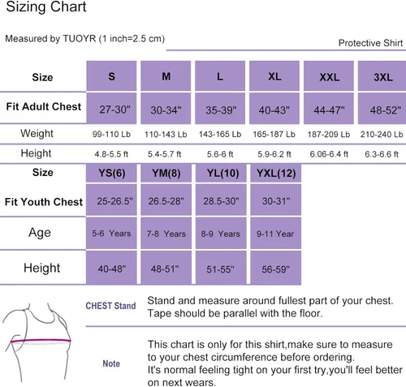The image size is (406, 387).
Task: Click the 5-6 Years age cell
Action: coord(111,233)
